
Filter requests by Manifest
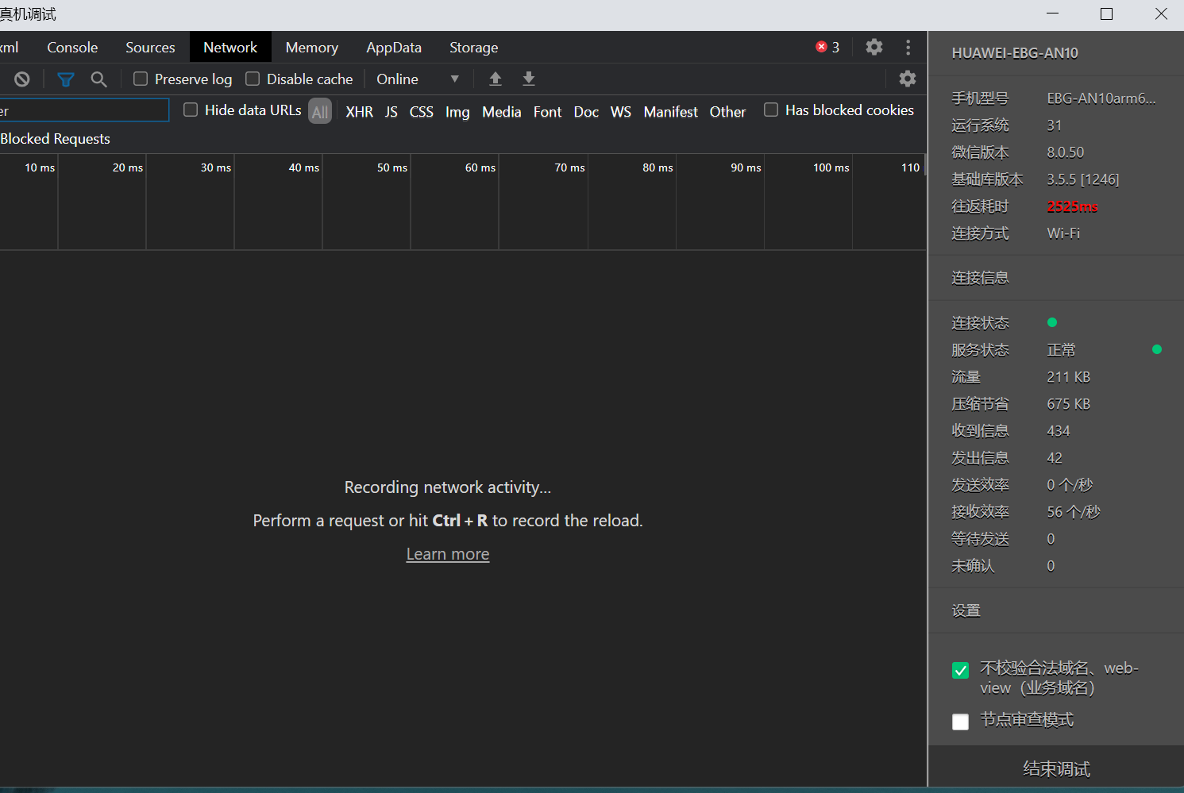tap(671, 112)
